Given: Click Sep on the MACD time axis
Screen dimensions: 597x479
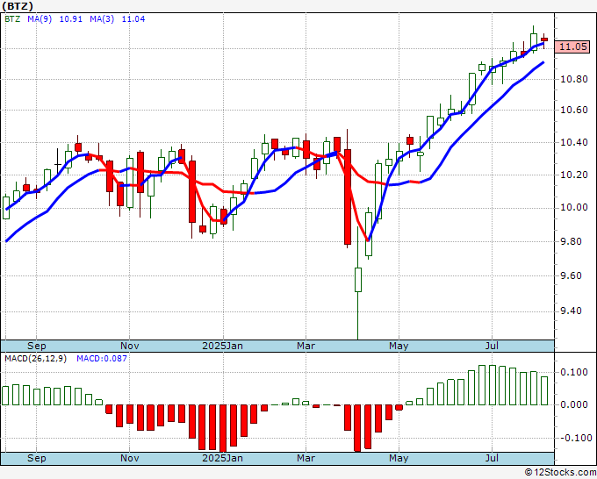Looking at the screenshot, I should click(x=37, y=458).
